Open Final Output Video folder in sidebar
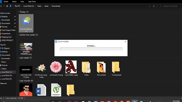Screen dimensions: 182x102 coord(8,30)
